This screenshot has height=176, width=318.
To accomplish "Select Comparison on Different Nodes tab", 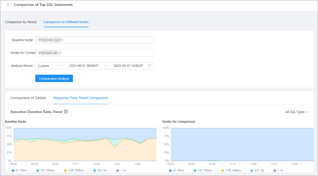I will tap(66, 22).
